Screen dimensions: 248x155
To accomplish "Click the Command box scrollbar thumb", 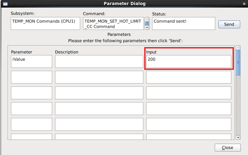I will tap(147, 23).
